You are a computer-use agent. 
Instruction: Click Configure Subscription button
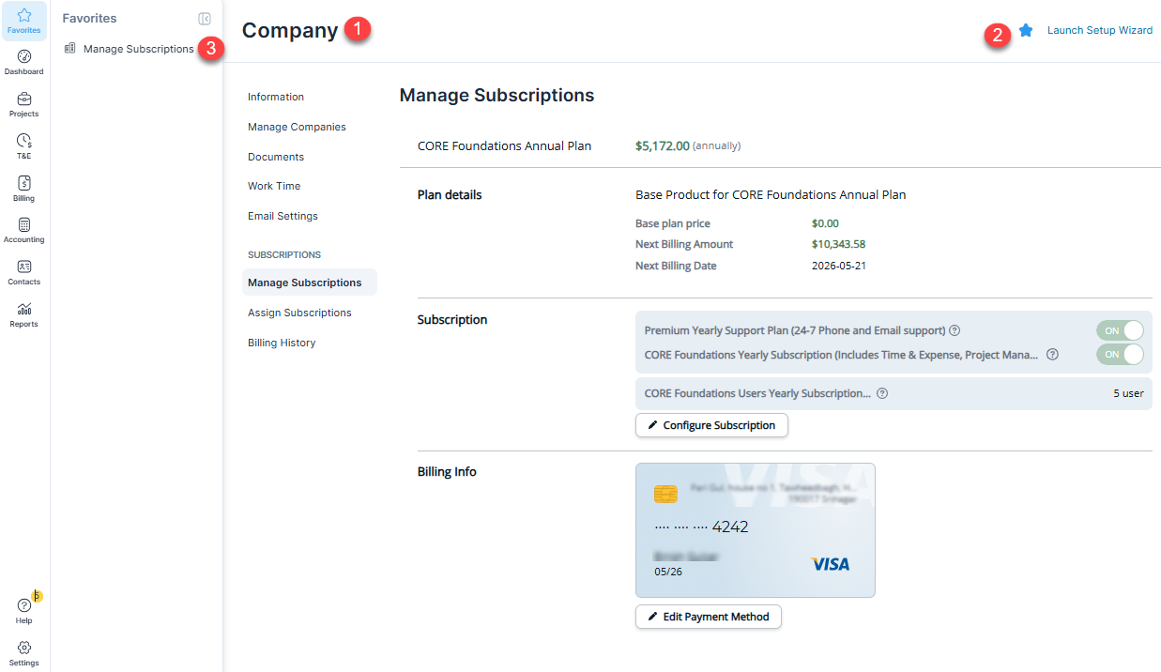coord(711,425)
